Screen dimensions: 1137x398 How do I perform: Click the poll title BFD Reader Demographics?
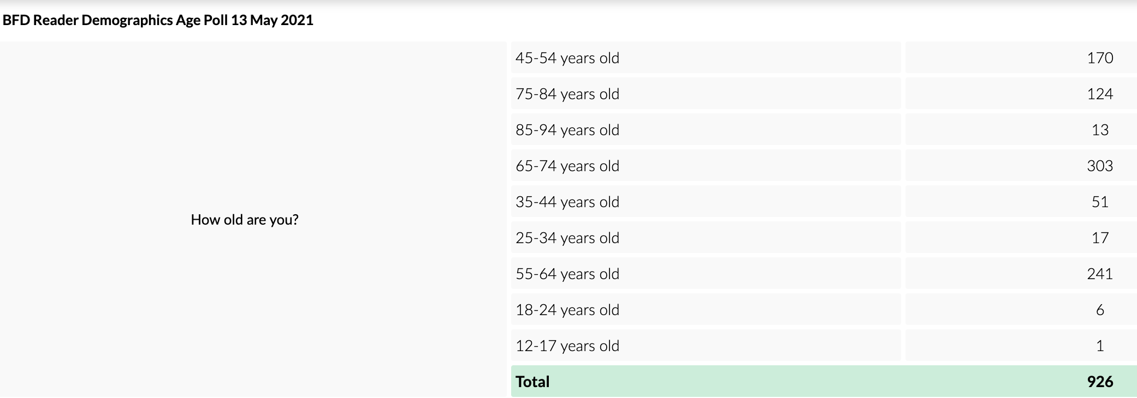tap(158, 20)
